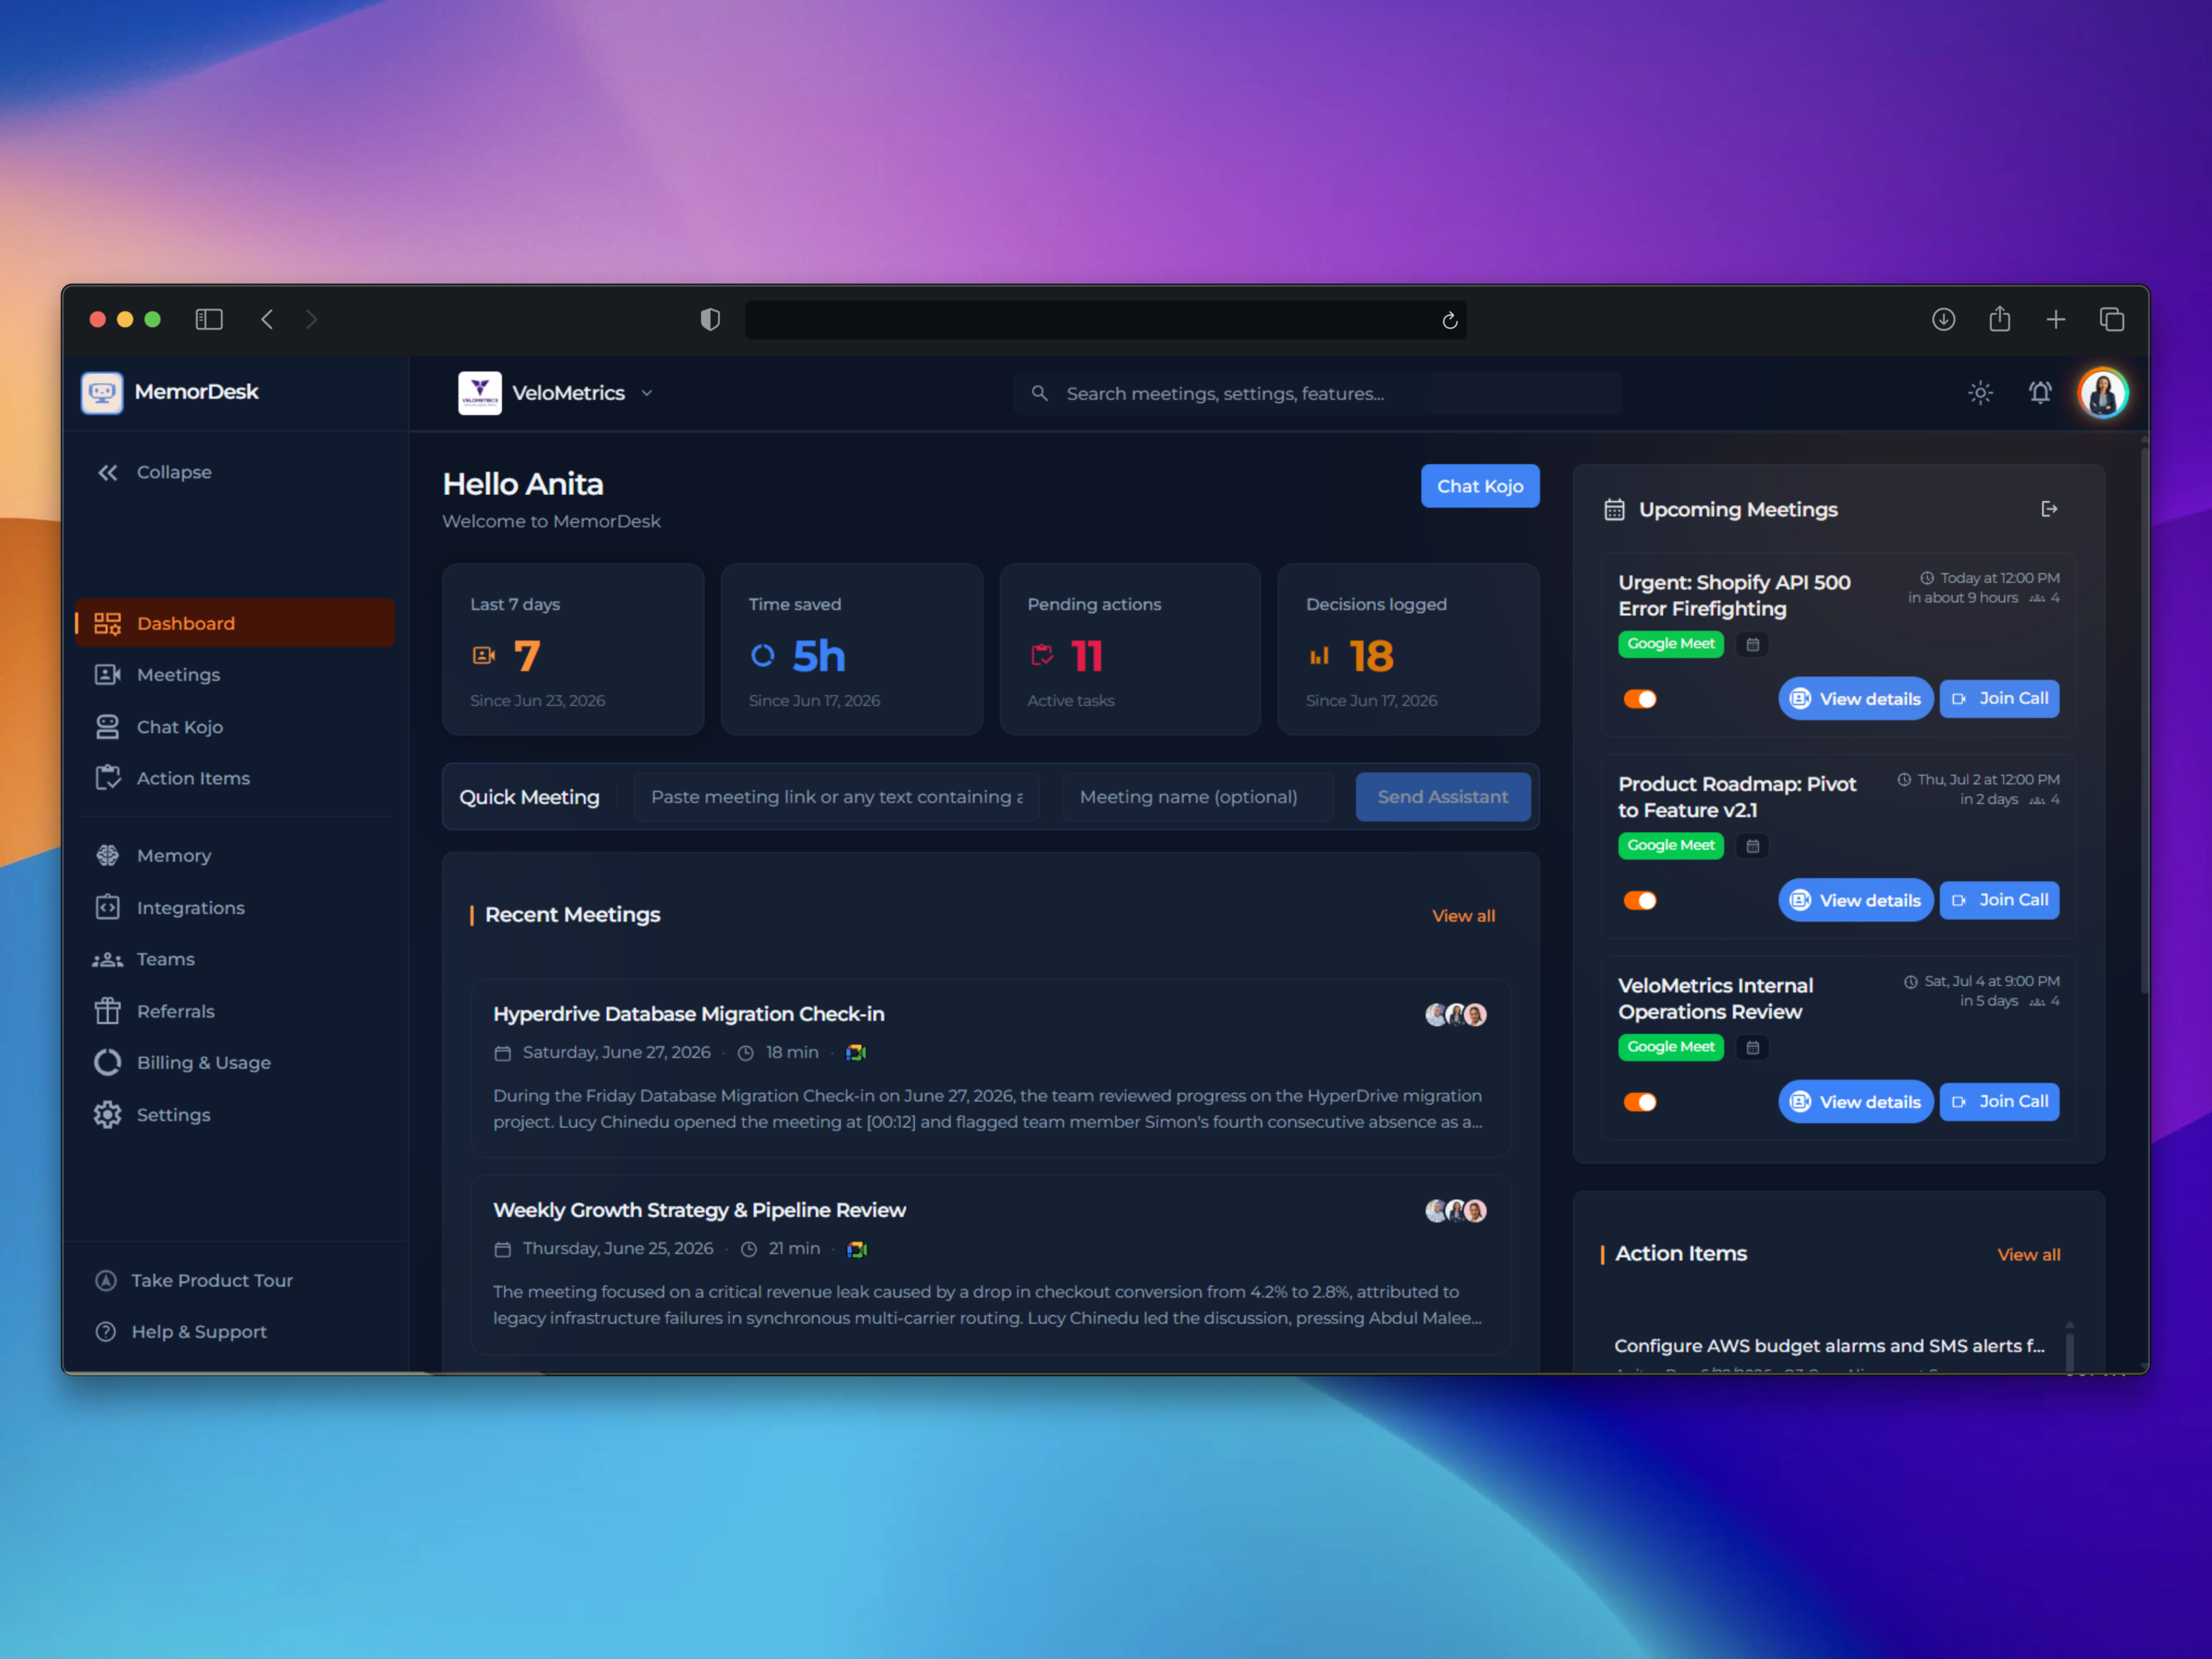Viewport: 2212px width, 1659px height.
Task: Click the Decisions logged bar chart icon
Action: (1320, 656)
